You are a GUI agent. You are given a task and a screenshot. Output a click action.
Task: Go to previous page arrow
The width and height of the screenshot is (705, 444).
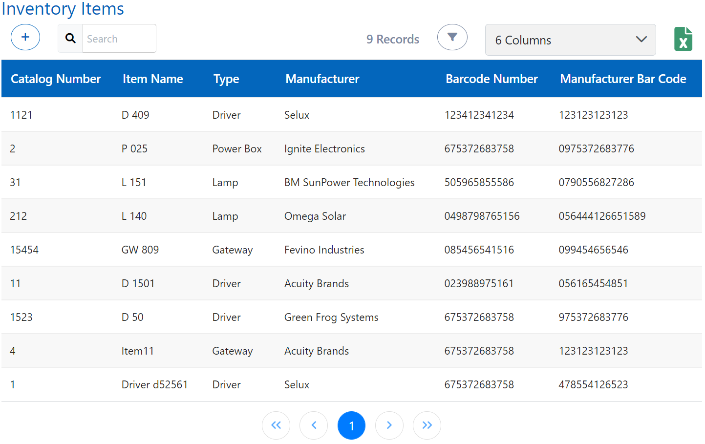coord(314,425)
